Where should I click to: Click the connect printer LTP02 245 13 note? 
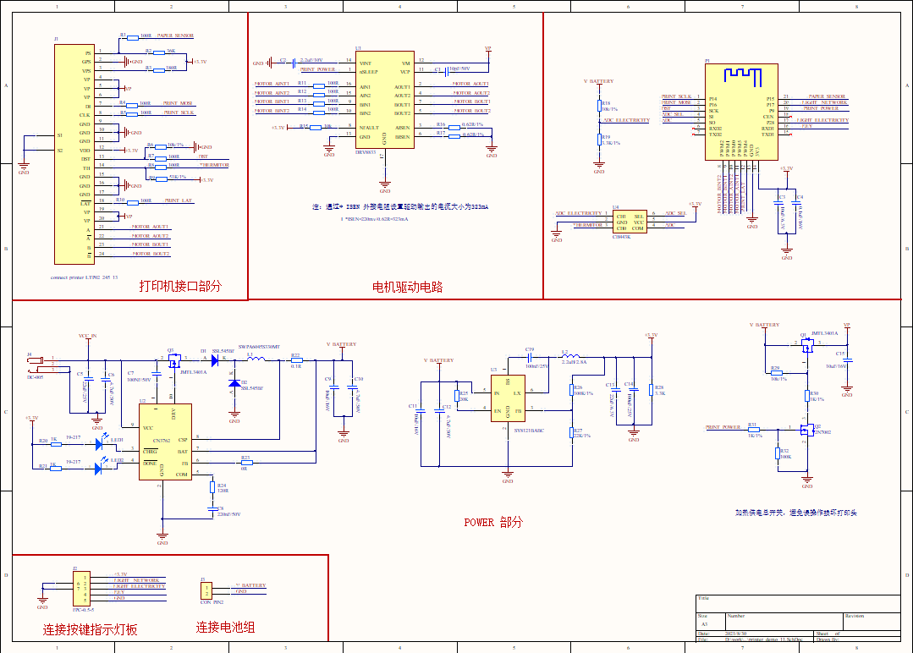pyautogui.click(x=85, y=277)
